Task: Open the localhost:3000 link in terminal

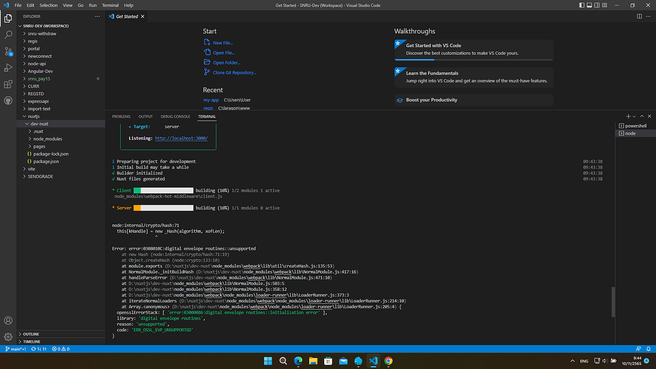Action: point(181,138)
